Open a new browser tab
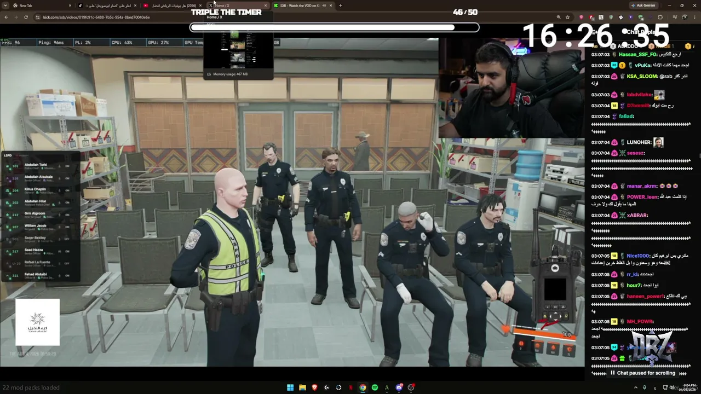This screenshot has height=394, width=701. pos(341,5)
